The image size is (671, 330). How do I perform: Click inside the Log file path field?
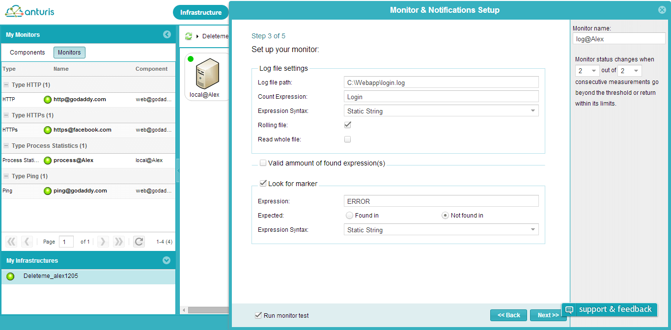(441, 82)
